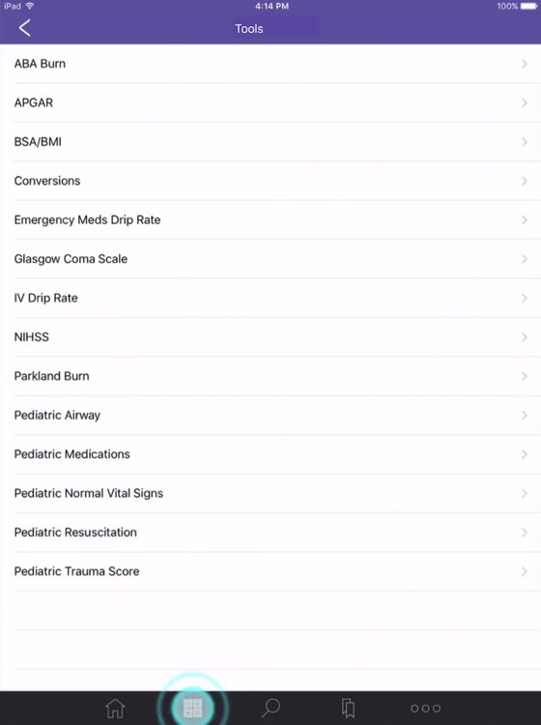This screenshot has height=725, width=541.
Task: Open the More three-dots icon
Action: 425,709
